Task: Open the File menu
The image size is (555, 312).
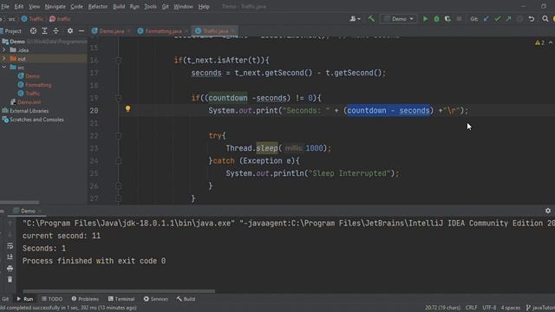Action: (5, 7)
